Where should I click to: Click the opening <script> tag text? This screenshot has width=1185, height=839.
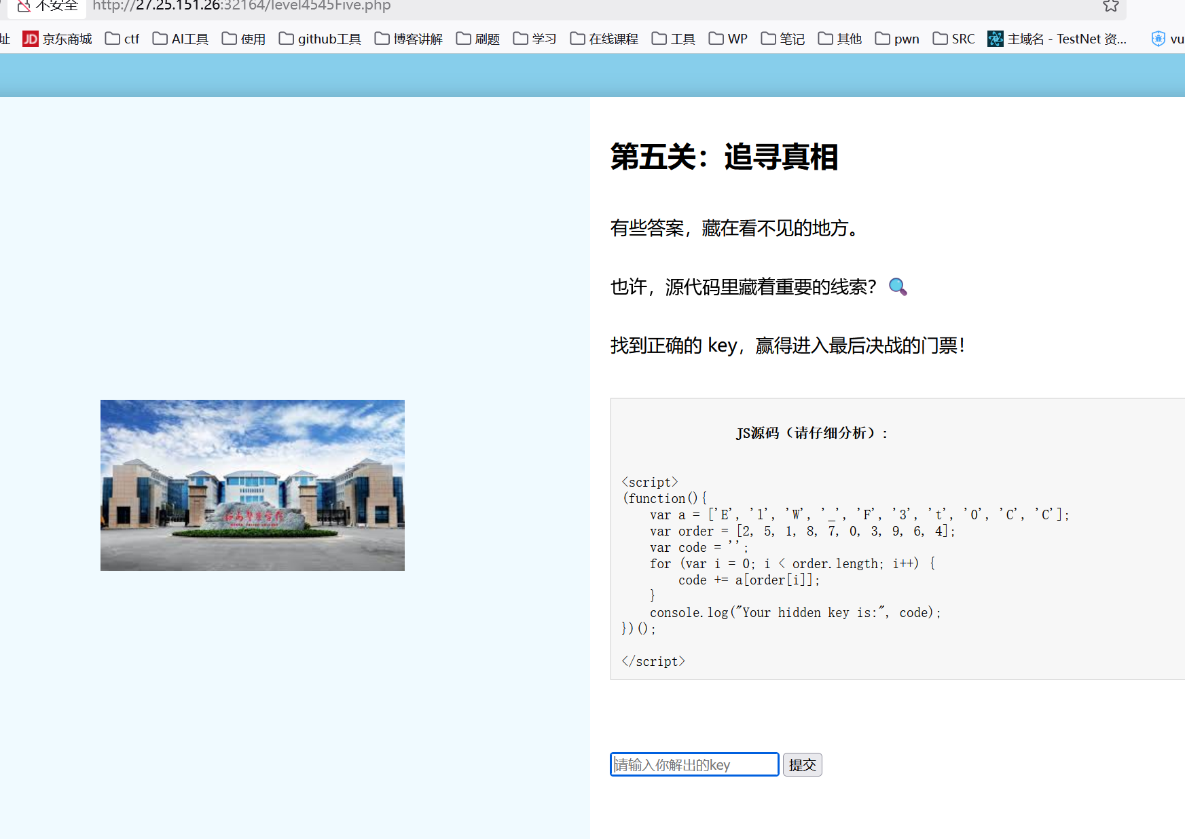[650, 482]
